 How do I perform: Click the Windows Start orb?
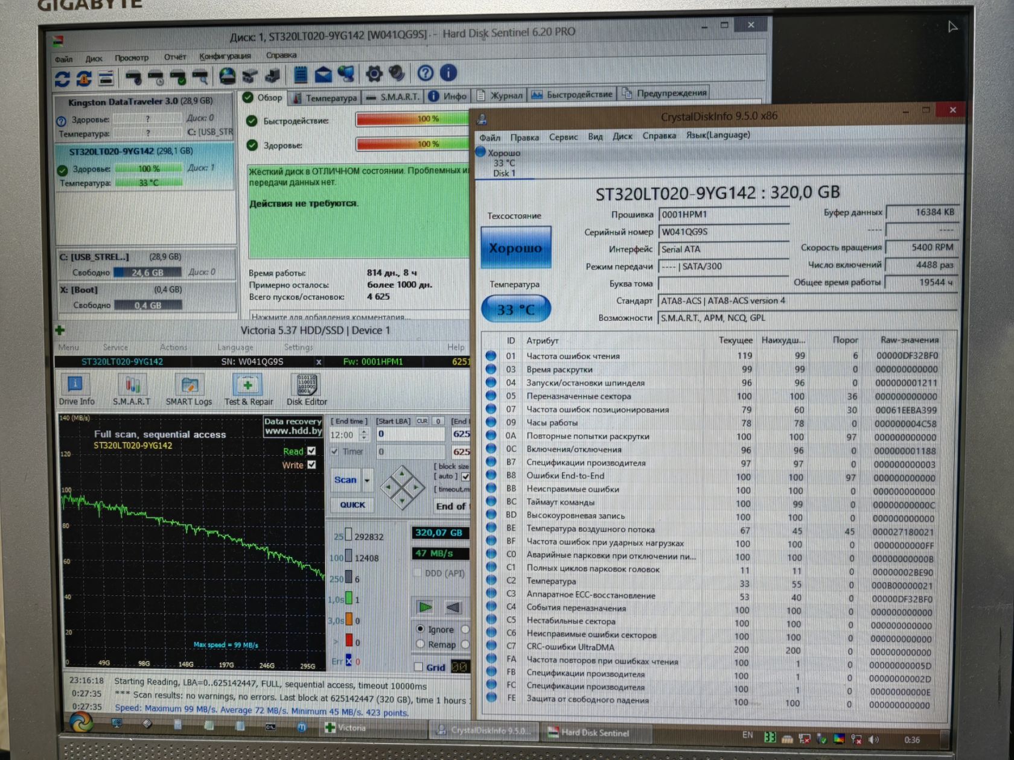point(81,723)
